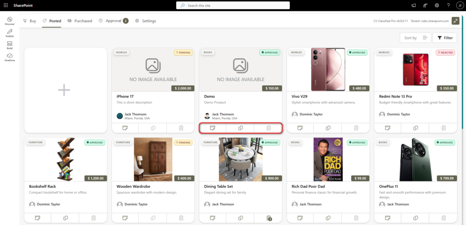
Task: Delete the Demo listing
Action: coord(268,128)
